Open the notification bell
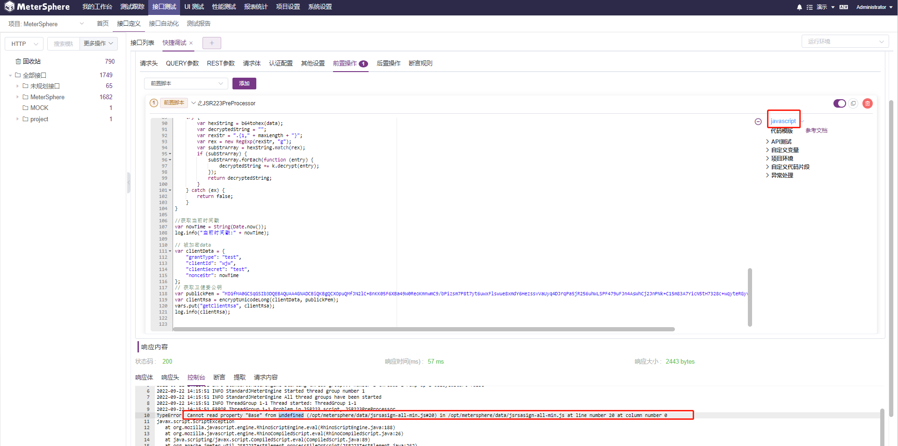The height and width of the screenshot is (446, 898). point(800,7)
